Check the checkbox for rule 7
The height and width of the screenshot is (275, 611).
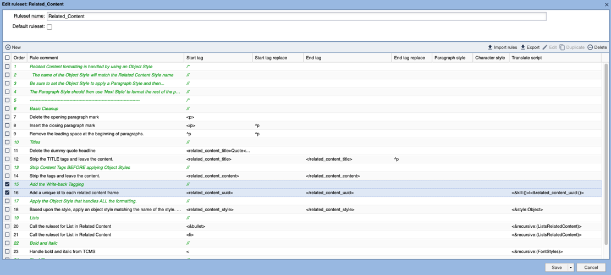coord(7,117)
